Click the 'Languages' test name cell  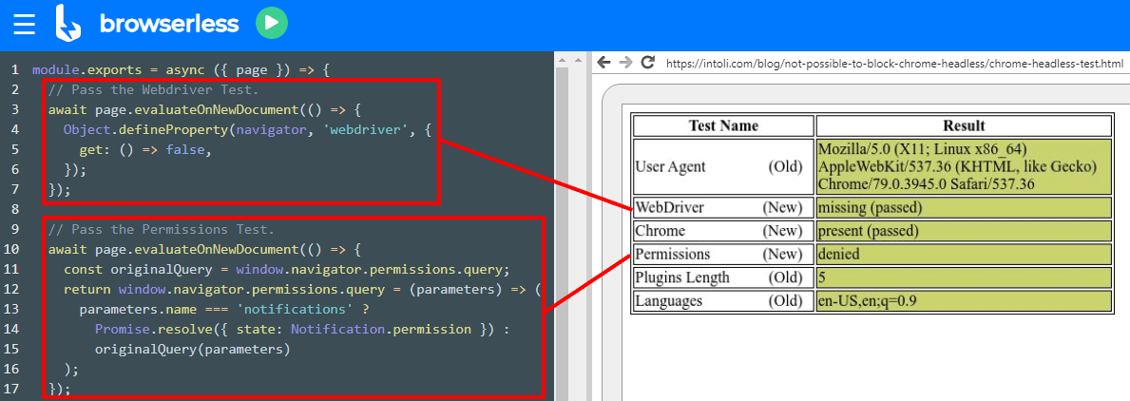(x=723, y=301)
